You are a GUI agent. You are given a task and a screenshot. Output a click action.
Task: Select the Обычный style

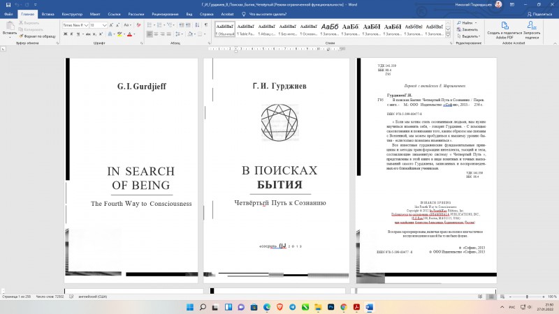coord(225,29)
